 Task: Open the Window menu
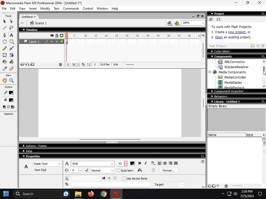click(x=102, y=9)
